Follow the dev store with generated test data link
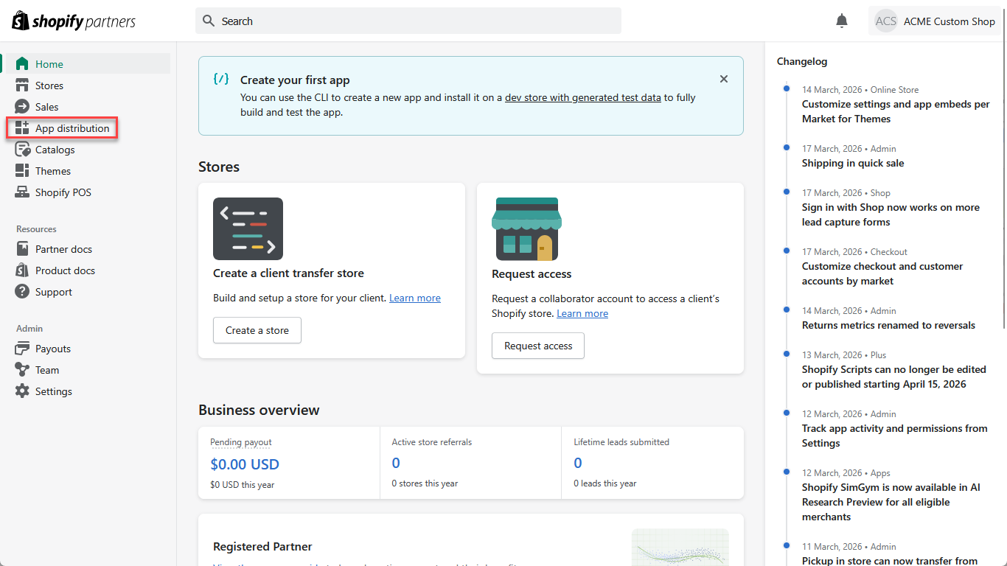Screen dimensions: 1007x566 pos(583,97)
